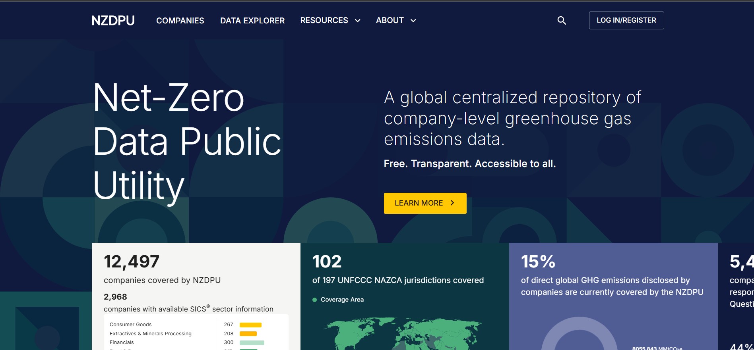
Task: Click the green Coverage Area legend dot
Action: tap(315, 300)
